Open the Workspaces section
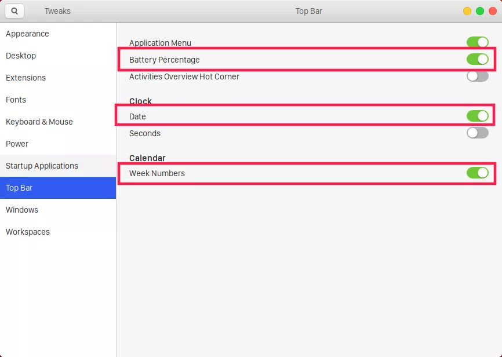 pos(28,232)
